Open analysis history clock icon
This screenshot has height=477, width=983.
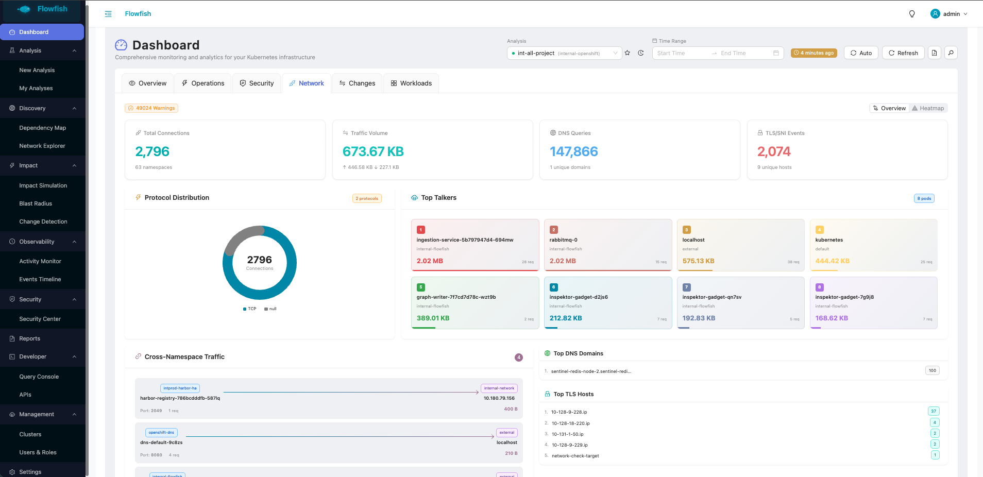[641, 53]
